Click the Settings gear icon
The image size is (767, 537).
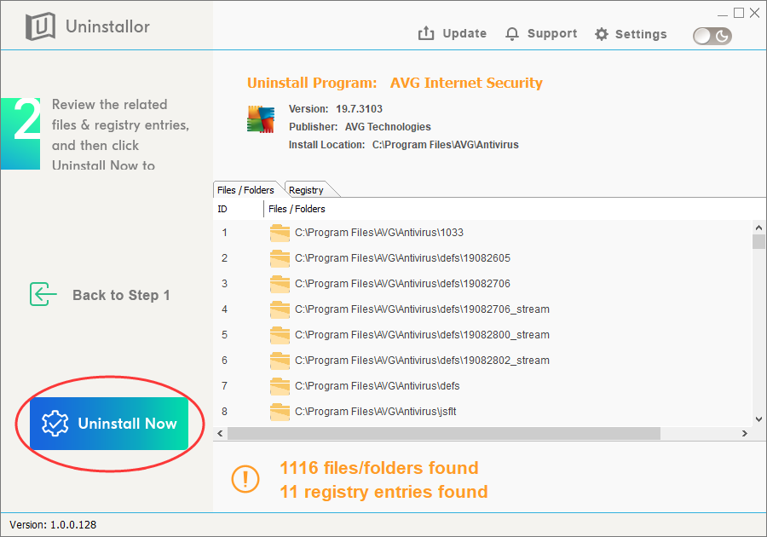point(601,34)
